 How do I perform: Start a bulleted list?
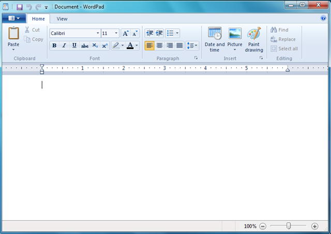tap(170, 33)
